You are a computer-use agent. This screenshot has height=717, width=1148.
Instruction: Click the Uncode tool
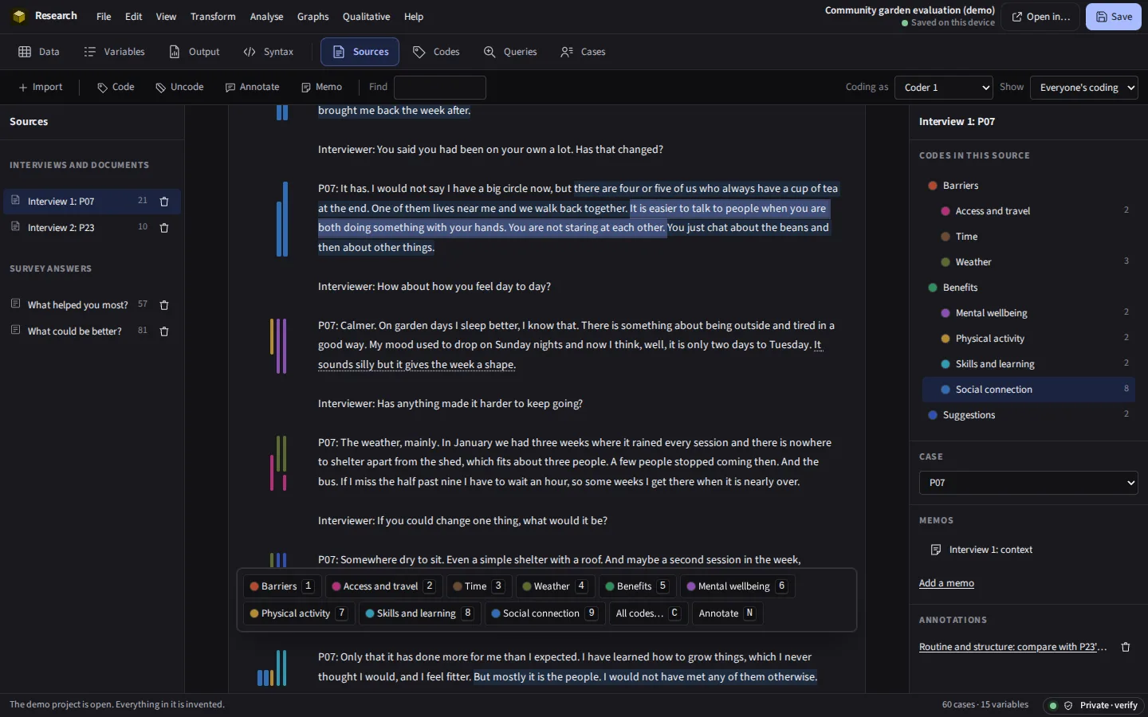pyautogui.click(x=179, y=87)
